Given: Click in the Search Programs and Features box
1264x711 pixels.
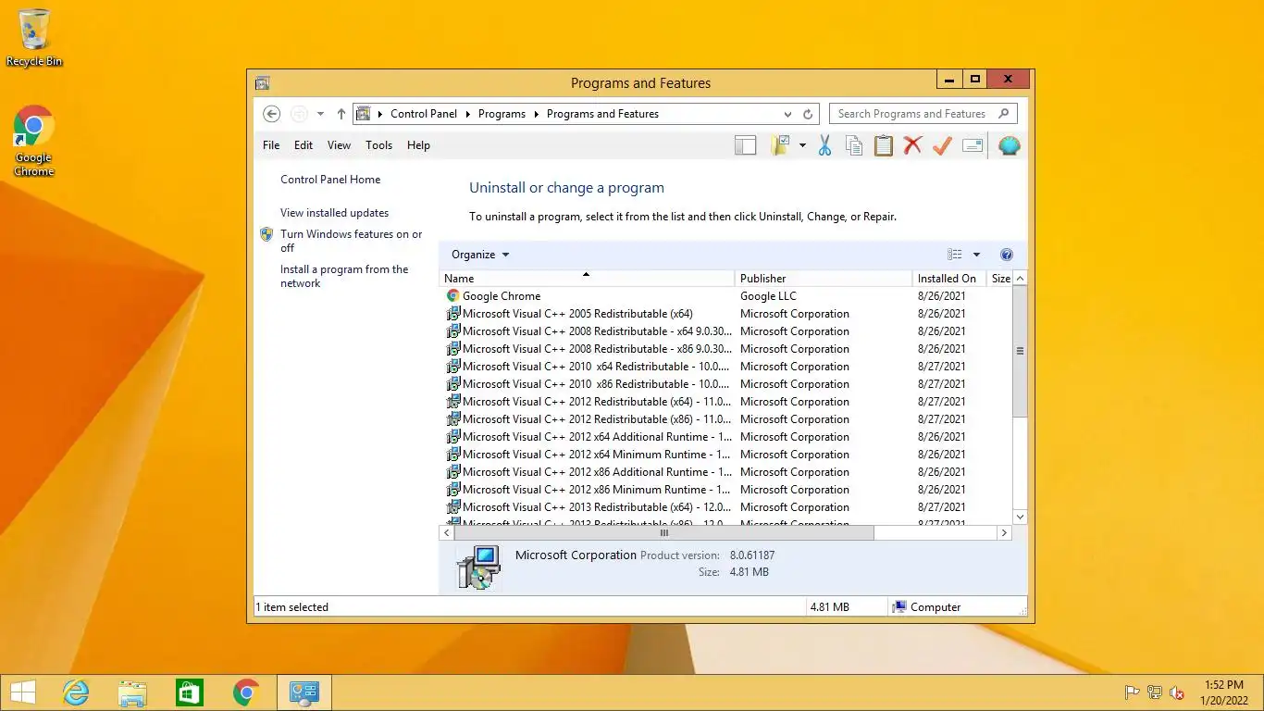Looking at the screenshot, I should pos(911,114).
